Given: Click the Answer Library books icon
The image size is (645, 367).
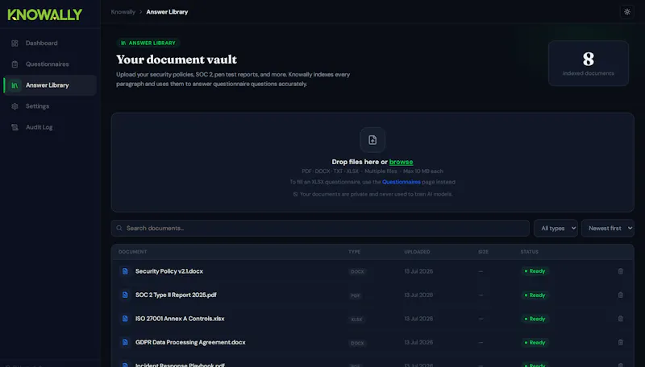Looking at the screenshot, I should click(15, 85).
